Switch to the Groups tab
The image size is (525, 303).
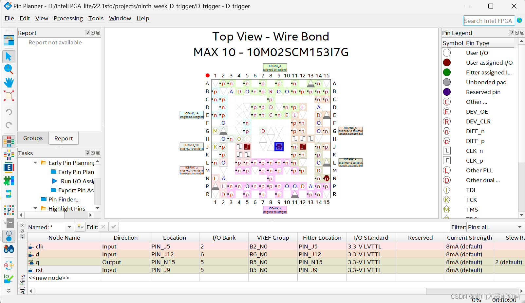[x=33, y=138]
